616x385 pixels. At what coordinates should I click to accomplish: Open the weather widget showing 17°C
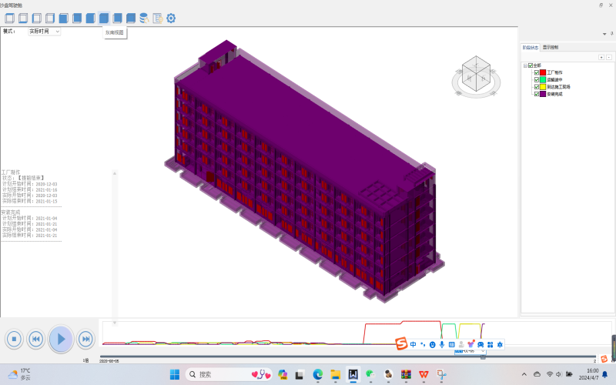pos(20,374)
